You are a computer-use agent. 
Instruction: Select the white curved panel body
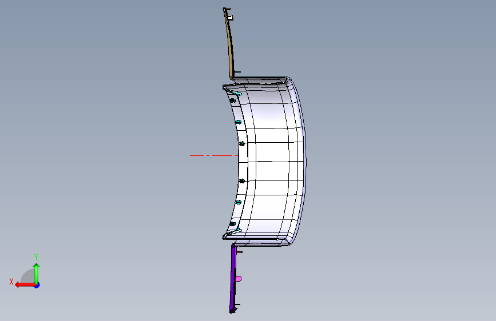tap(272, 161)
